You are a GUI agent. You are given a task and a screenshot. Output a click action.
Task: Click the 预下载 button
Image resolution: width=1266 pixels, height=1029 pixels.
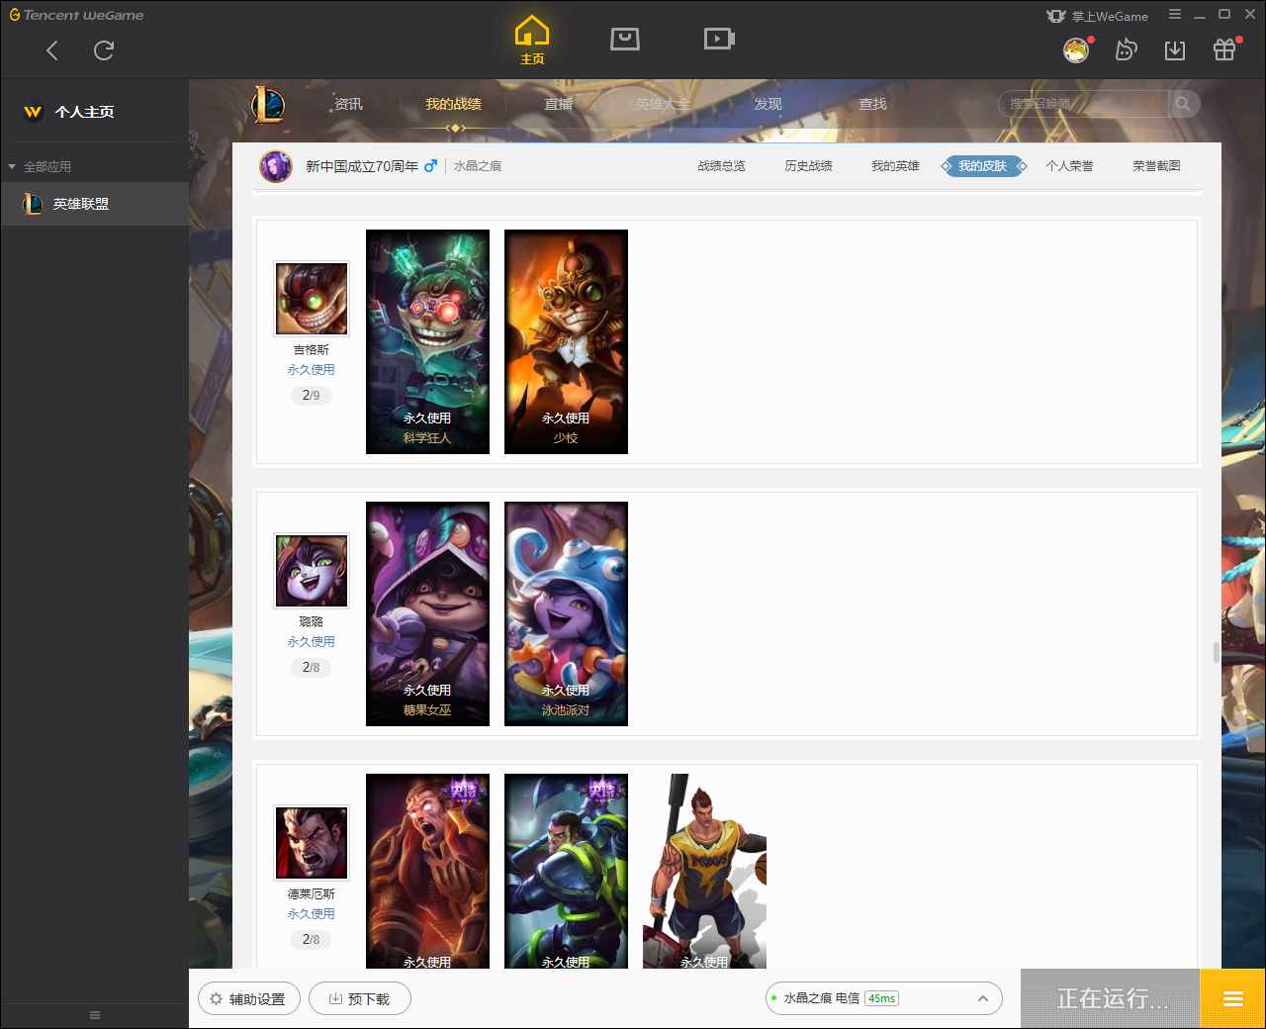coord(360,999)
